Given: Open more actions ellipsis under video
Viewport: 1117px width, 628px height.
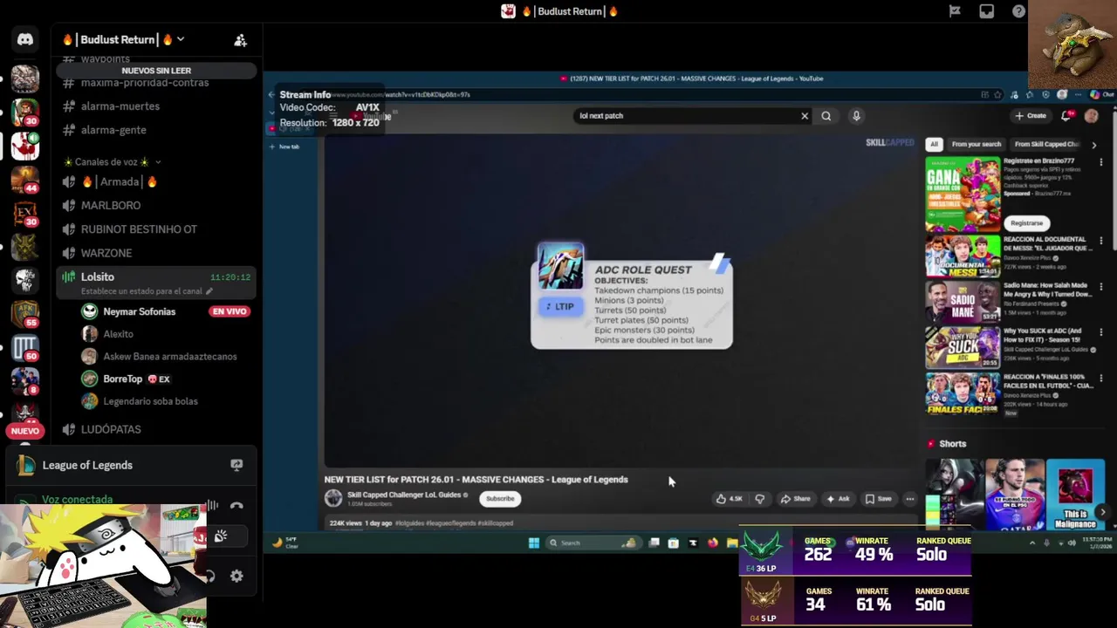Looking at the screenshot, I should 909,499.
